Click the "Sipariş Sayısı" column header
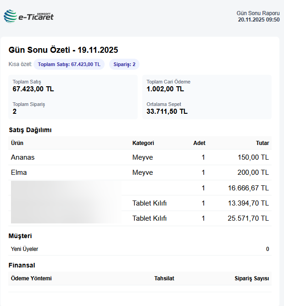Viewport: 284px width, 306px height. click(x=251, y=278)
